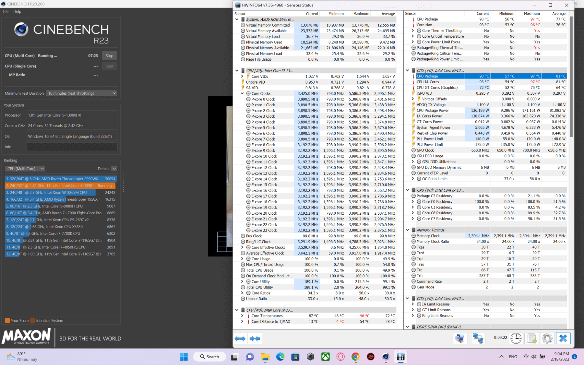The height and width of the screenshot is (365, 584).
Task: Click the Cinebench Info field
Action: [x=72, y=147]
